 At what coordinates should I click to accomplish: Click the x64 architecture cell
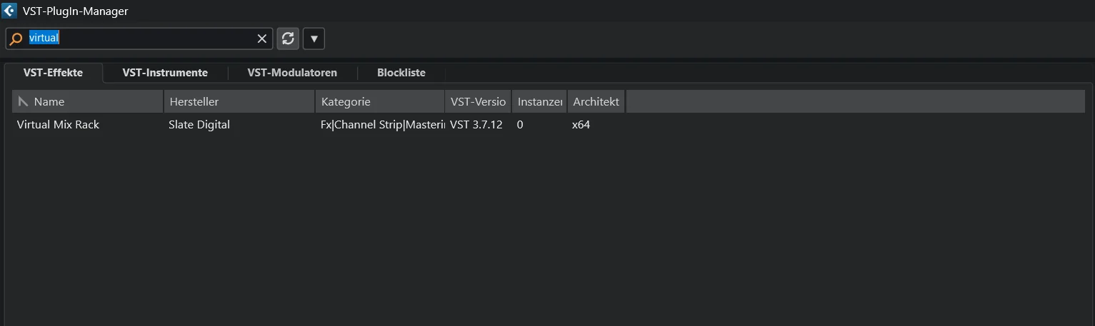point(581,125)
